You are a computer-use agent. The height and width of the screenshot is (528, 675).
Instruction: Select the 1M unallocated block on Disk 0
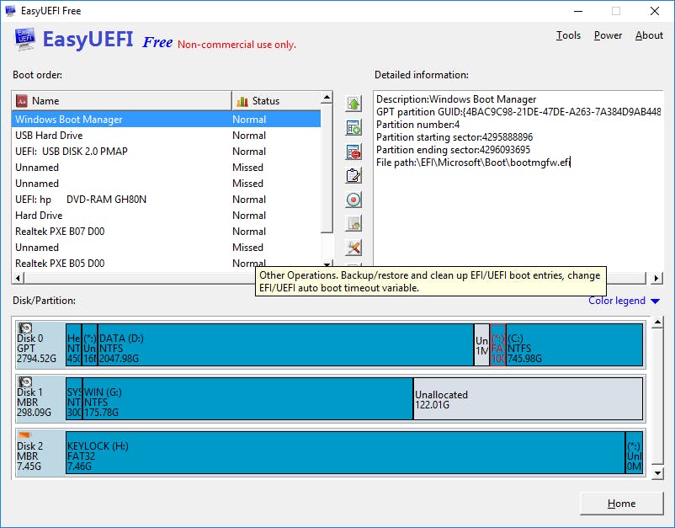[x=481, y=345]
